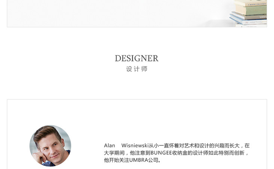The width and height of the screenshot is (274, 169).
Task: Click the UMBRA company name
Action: click(139, 160)
